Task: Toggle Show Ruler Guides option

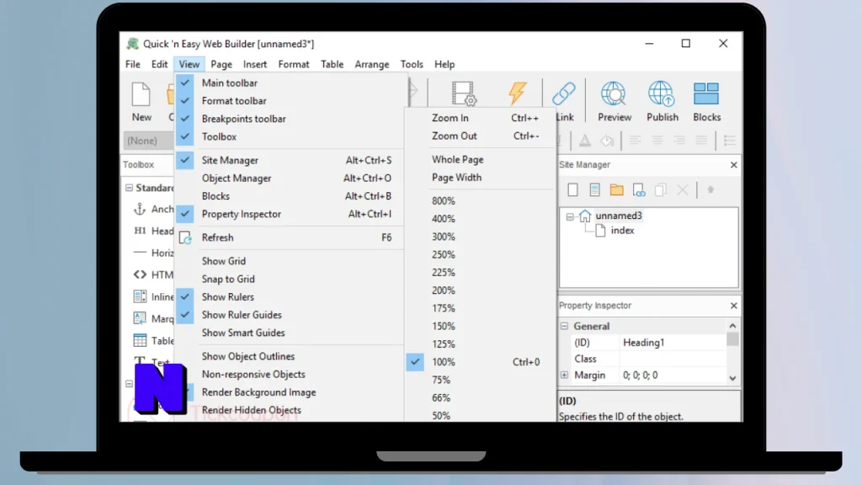Action: (x=290, y=315)
